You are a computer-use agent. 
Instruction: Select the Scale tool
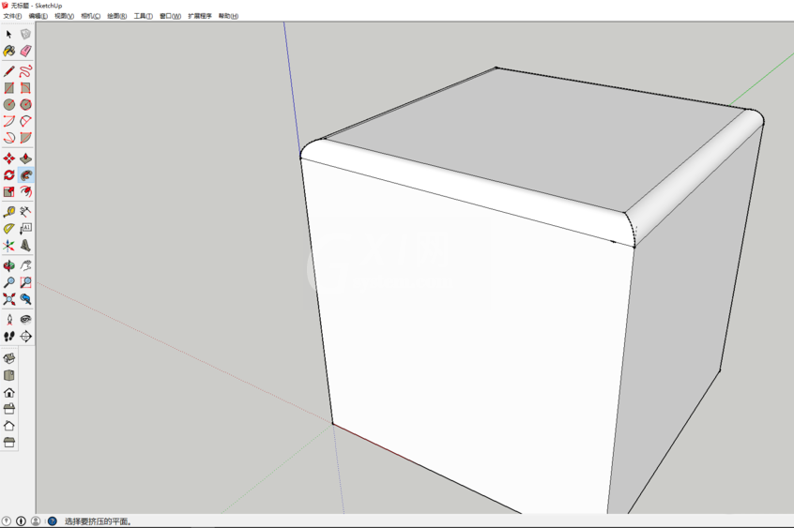[x=9, y=192]
